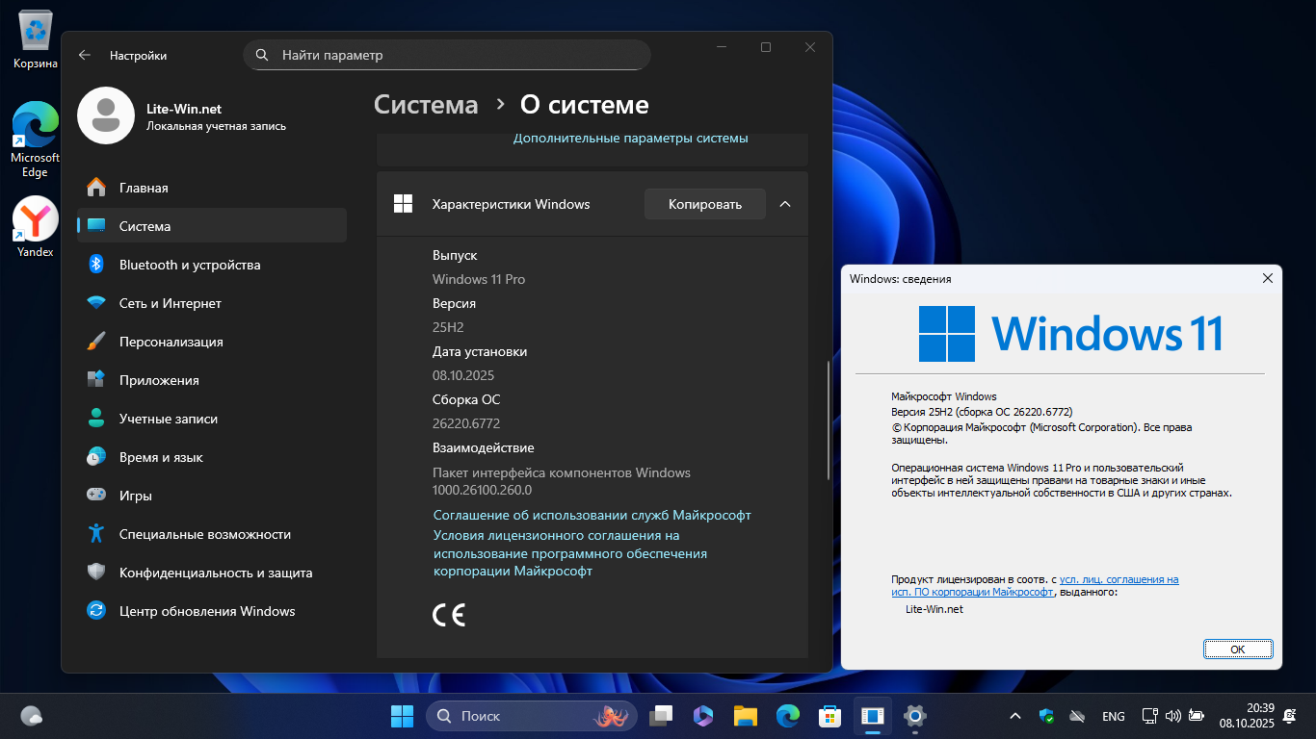Screen dimensions: 1316x739
Task: Open Recycle Bin (Корзина) on desktop
Action: (x=36, y=38)
